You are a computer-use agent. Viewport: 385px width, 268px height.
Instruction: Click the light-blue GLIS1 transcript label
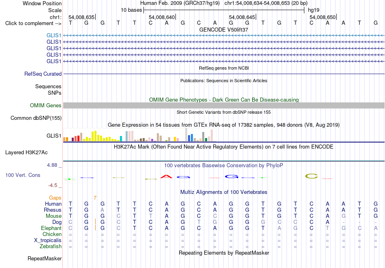coord(54,36)
